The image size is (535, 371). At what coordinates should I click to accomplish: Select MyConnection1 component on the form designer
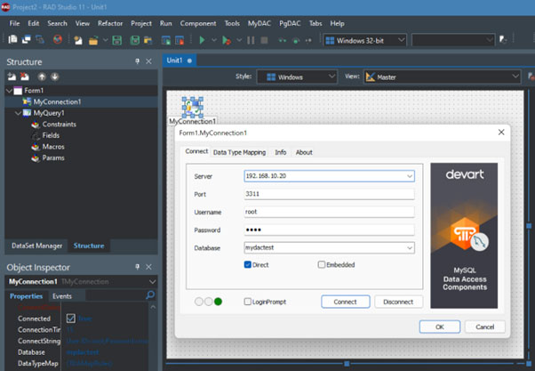tap(193, 107)
